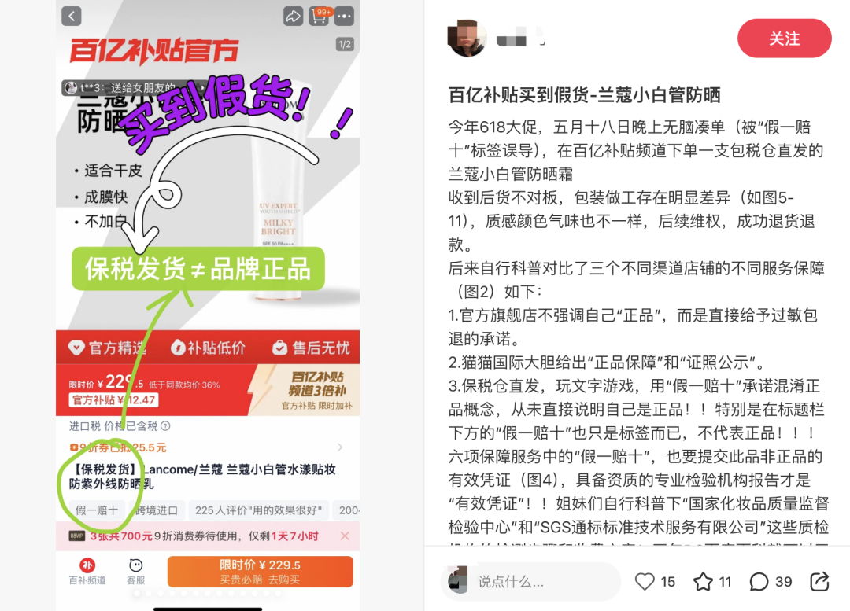The width and height of the screenshot is (850, 611).
Task: Close the 700元 coupon banner
Action: [345, 536]
